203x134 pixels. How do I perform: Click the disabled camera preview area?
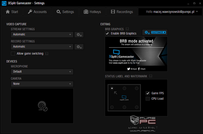tap(42, 106)
